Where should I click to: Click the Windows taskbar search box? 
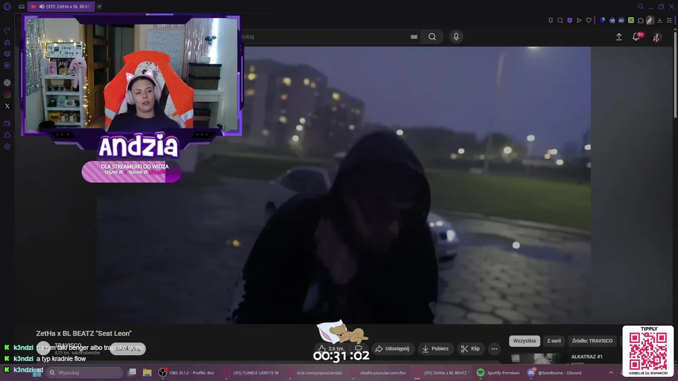pos(85,373)
